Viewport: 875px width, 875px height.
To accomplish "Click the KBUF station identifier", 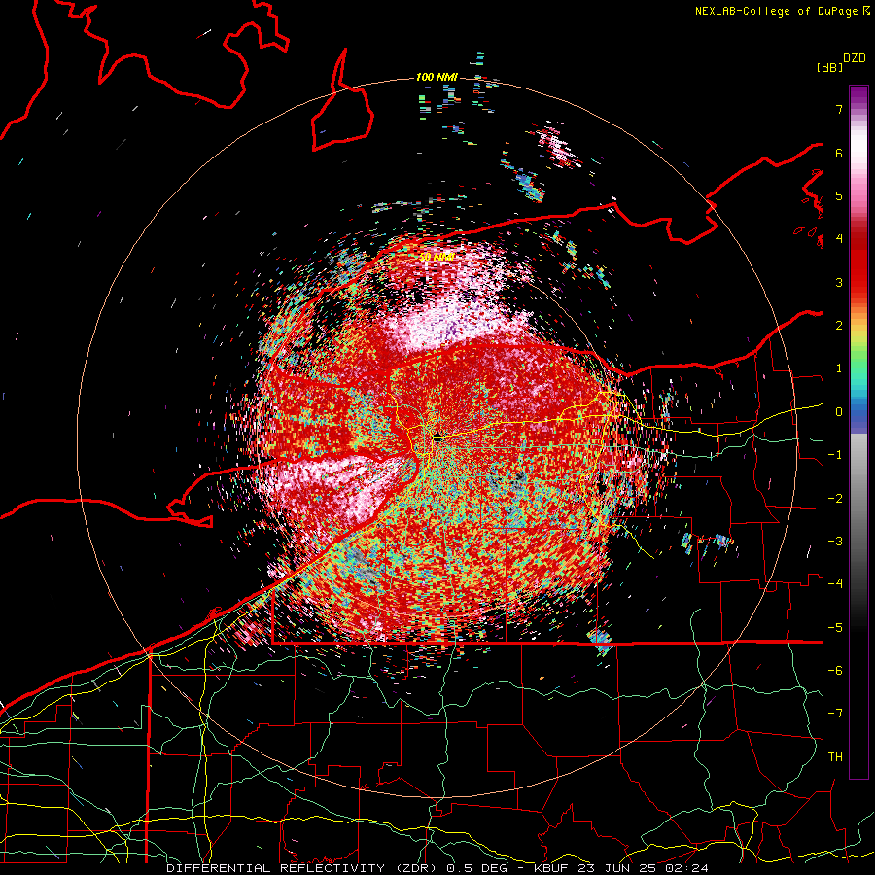I will 553,868.
